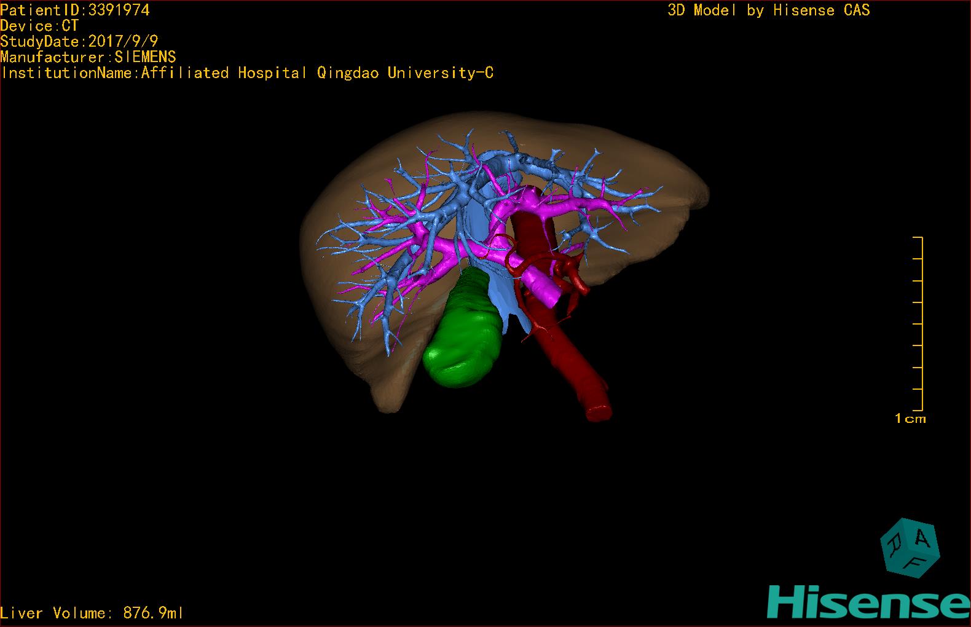Click the "StudyDate:2017/9/9" text
The image size is (971, 627).
point(79,41)
